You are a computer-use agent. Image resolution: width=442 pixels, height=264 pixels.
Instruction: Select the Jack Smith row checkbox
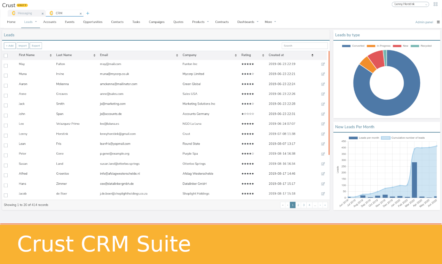point(6,105)
